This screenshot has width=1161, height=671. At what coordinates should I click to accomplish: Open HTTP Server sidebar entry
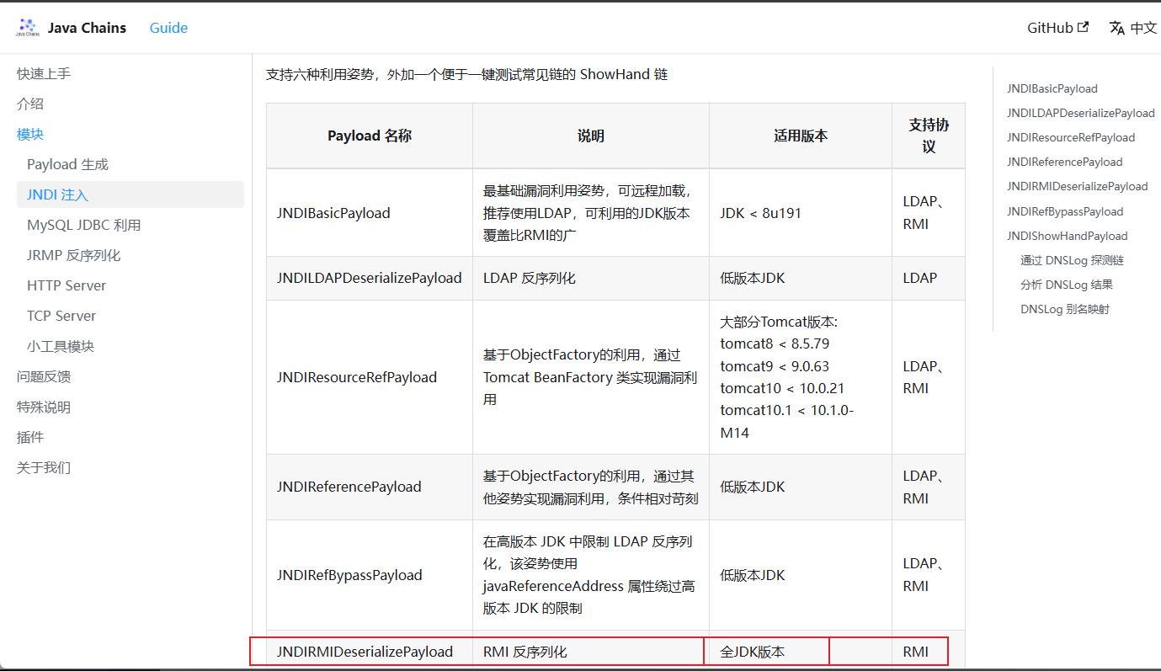click(67, 286)
